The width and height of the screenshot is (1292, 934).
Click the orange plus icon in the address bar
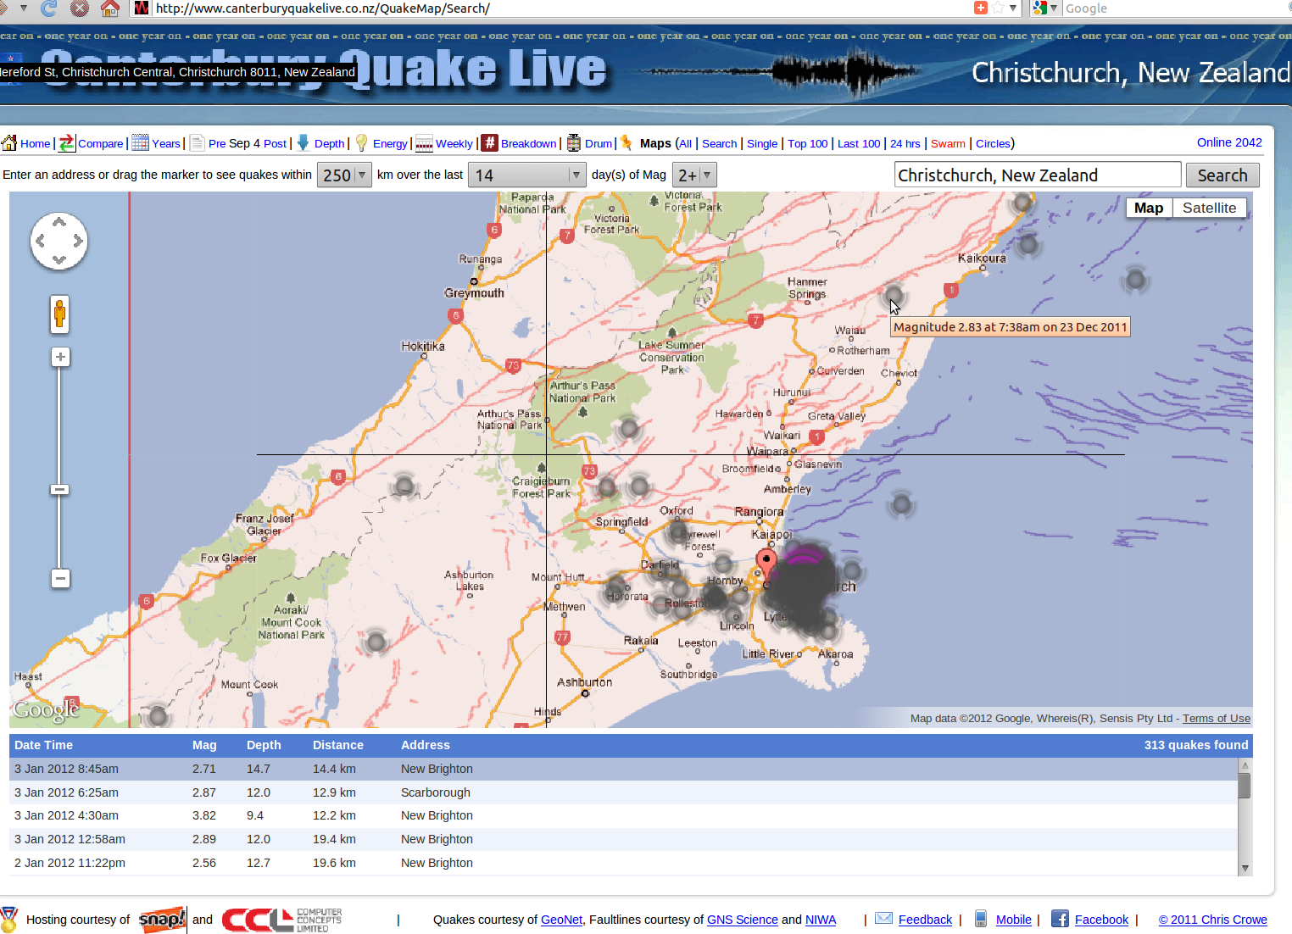(981, 8)
